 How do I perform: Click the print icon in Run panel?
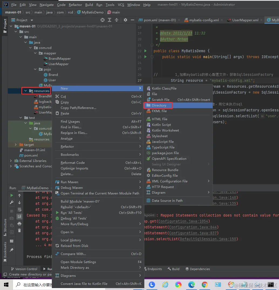[19, 224]
